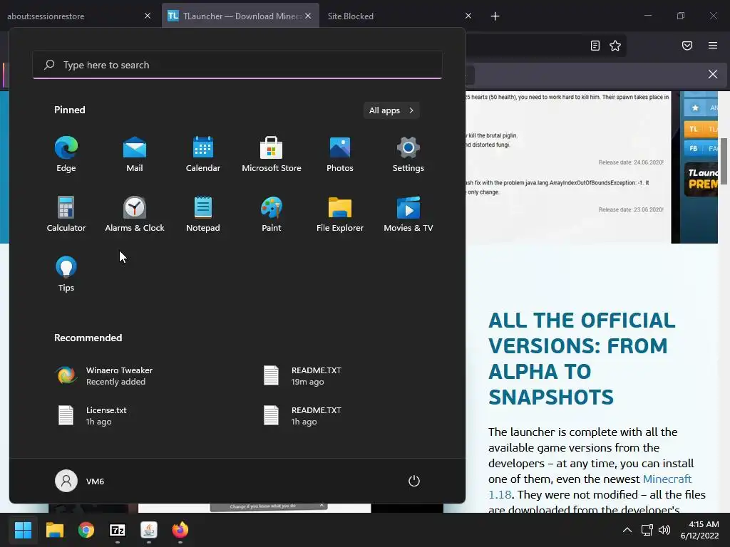This screenshot has height=547, width=730.
Task: Close the about:sessionrestore tab
Action: (148, 16)
